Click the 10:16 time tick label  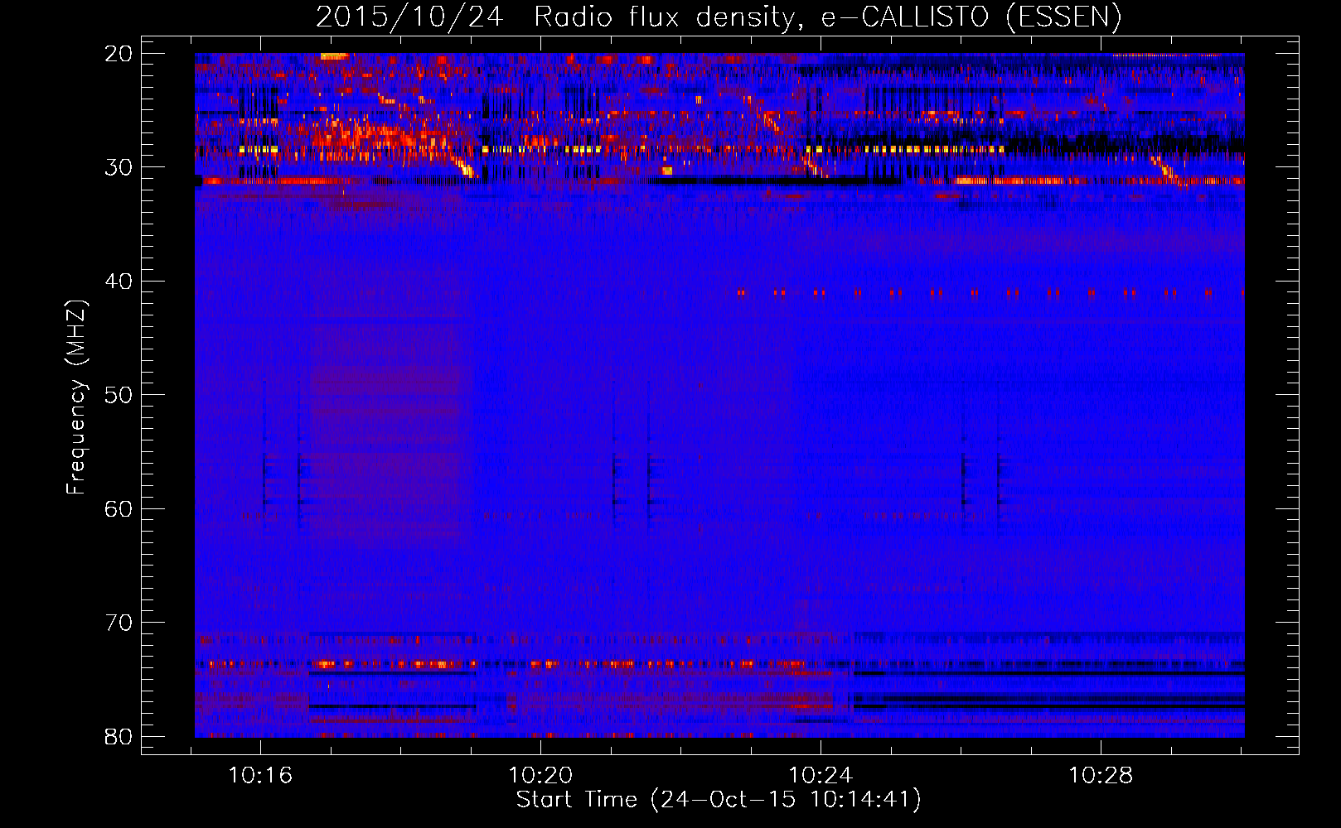(260, 776)
